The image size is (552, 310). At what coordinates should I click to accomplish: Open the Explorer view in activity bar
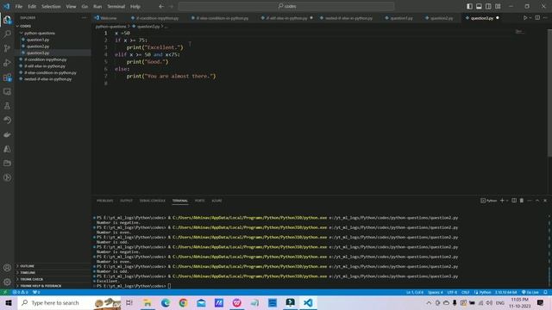click(7, 20)
